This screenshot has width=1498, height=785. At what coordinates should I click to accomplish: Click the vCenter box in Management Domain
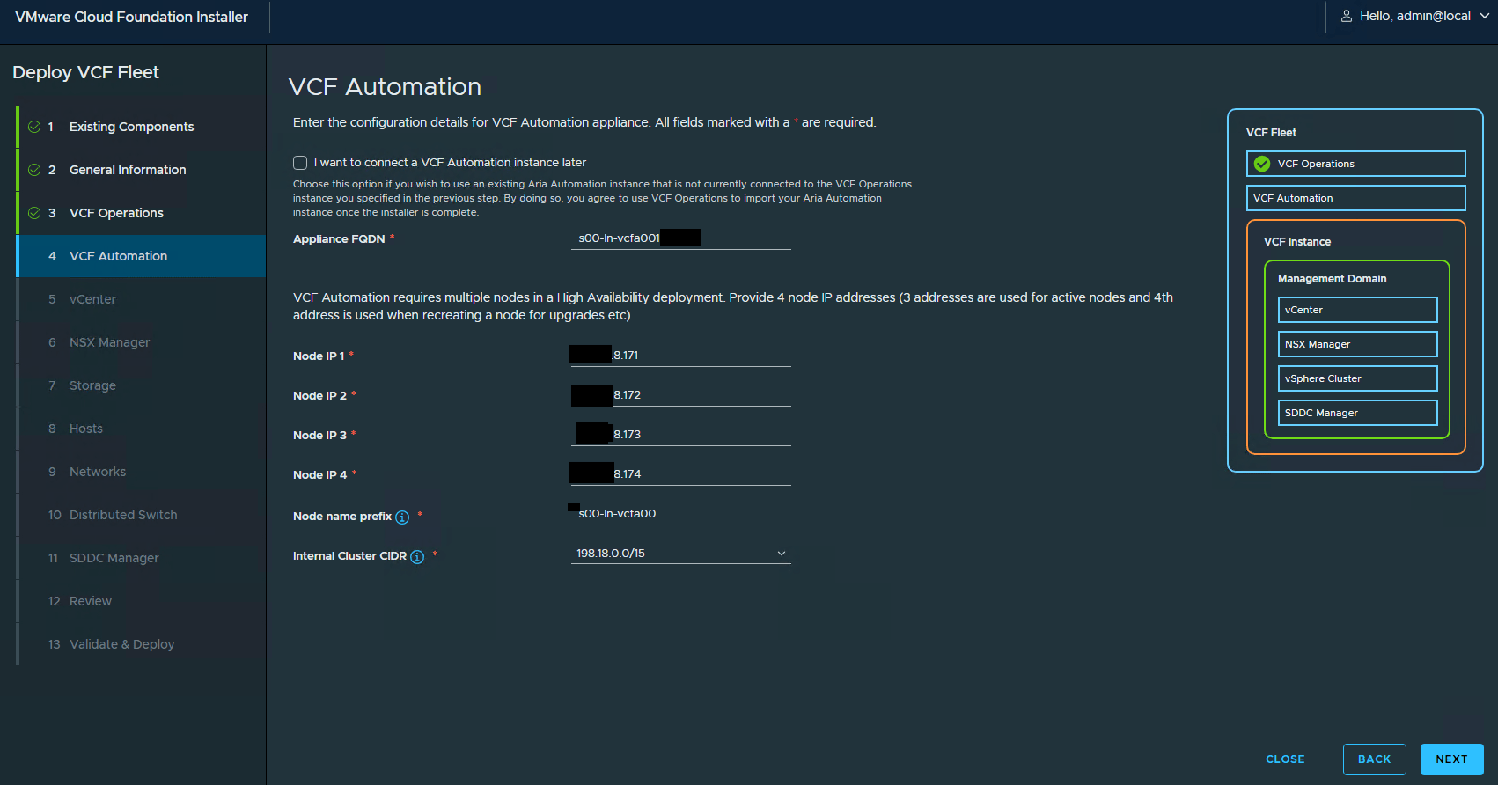(1358, 310)
